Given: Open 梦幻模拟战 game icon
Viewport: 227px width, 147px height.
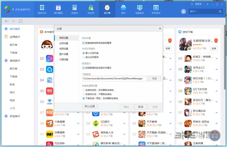Looking at the screenshot, I should (x=188, y=113).
